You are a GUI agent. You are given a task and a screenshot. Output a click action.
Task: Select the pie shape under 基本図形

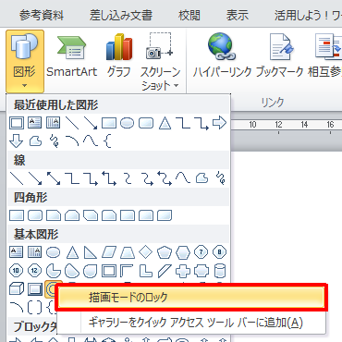click(x=54, y=271)
